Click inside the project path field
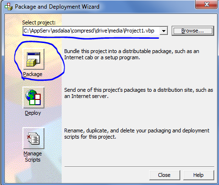219x185 pixels. pyautogui.click(x=91, y=31)
